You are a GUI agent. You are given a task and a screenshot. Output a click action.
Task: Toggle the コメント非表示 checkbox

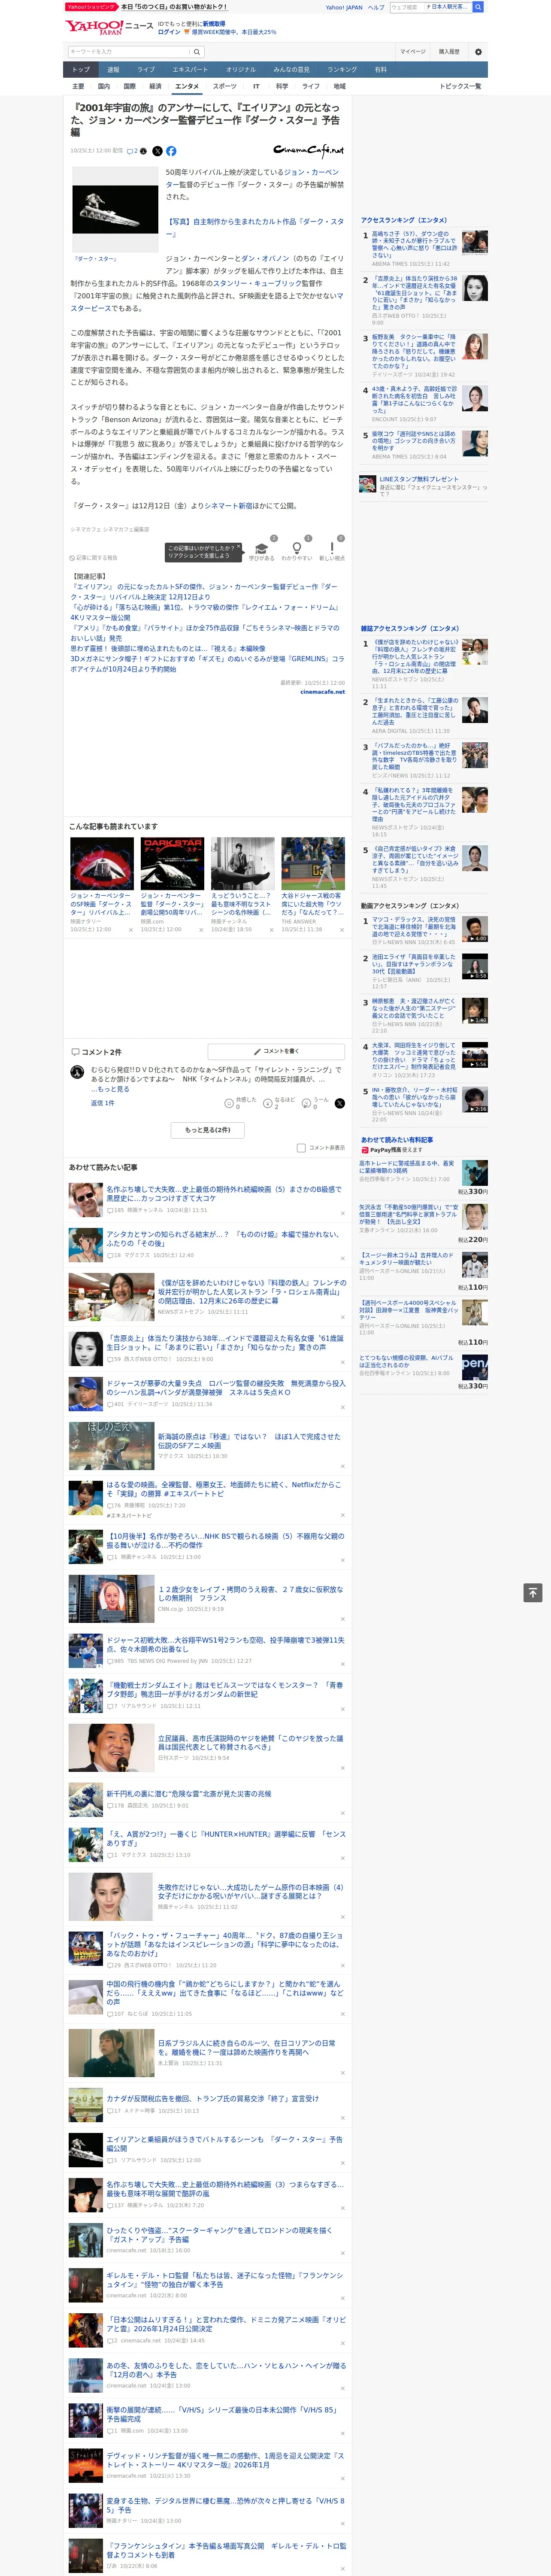(301, 1148)
